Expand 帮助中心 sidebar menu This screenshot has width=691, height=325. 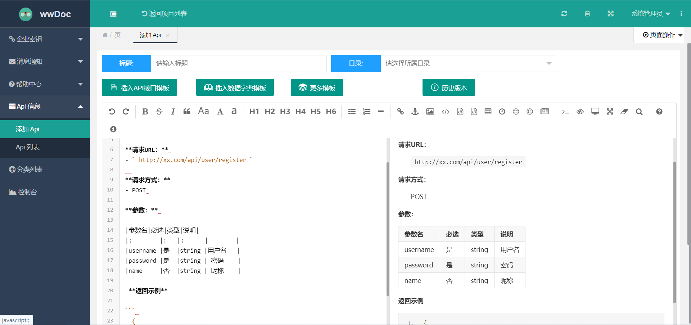coord(45,84)
